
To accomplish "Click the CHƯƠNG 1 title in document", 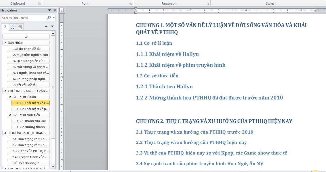I will pyautogui.click(x=221, y=29).
